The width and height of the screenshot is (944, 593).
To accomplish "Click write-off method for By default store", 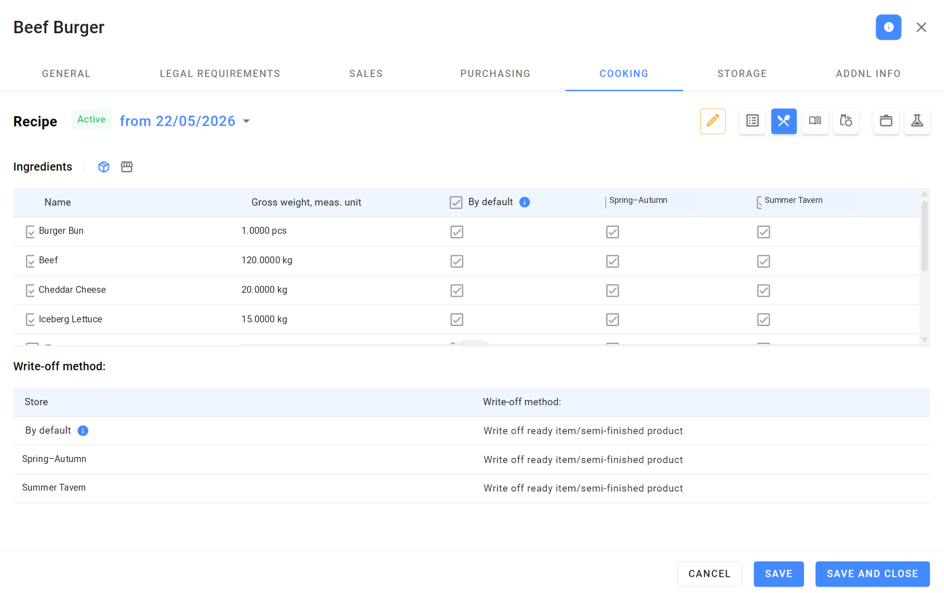I will (x=583, y=431).
